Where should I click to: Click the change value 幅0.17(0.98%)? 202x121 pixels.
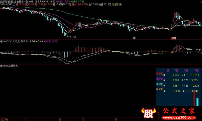click(x=80, y=5)
